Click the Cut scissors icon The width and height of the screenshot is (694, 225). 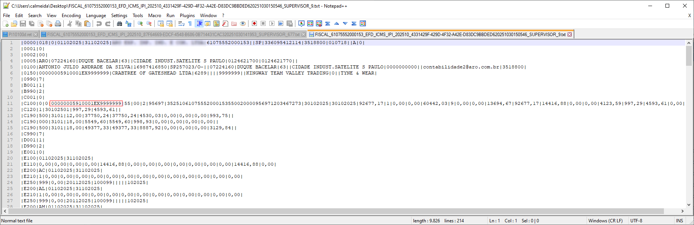tap(70, 24)
